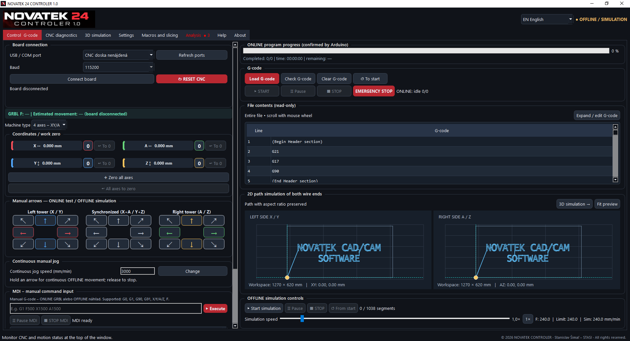Zero the X axis coordinate
Screen dimensions: 630x341
88,146
